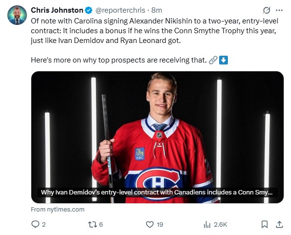Screen dimensions: 291x235
Task: Open the @reporterchris handle link
Action: coord(120,10)
